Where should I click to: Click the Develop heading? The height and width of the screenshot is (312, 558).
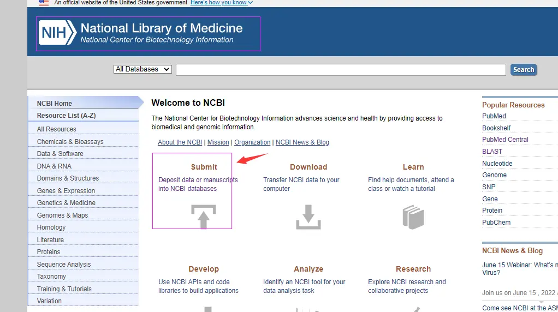204,269
